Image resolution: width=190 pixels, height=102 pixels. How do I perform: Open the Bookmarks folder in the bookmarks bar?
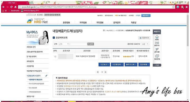[x=14, y=11]
